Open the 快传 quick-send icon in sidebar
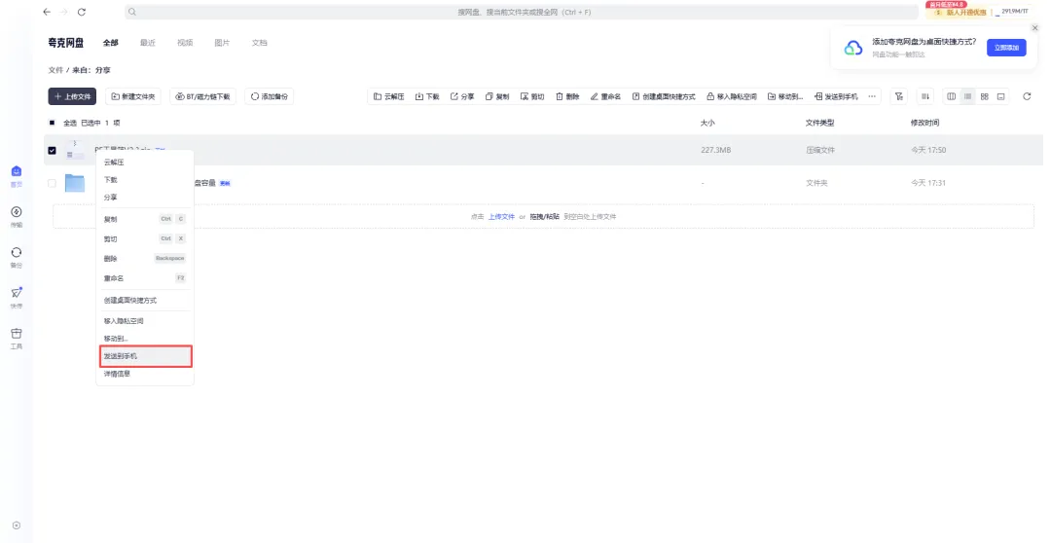This screenshot has width=1051, height=543. click(x=17, y=293)
